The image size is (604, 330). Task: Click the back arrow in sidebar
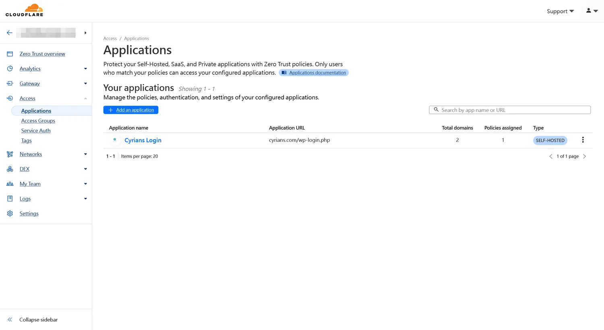click(x=10, y=33)
